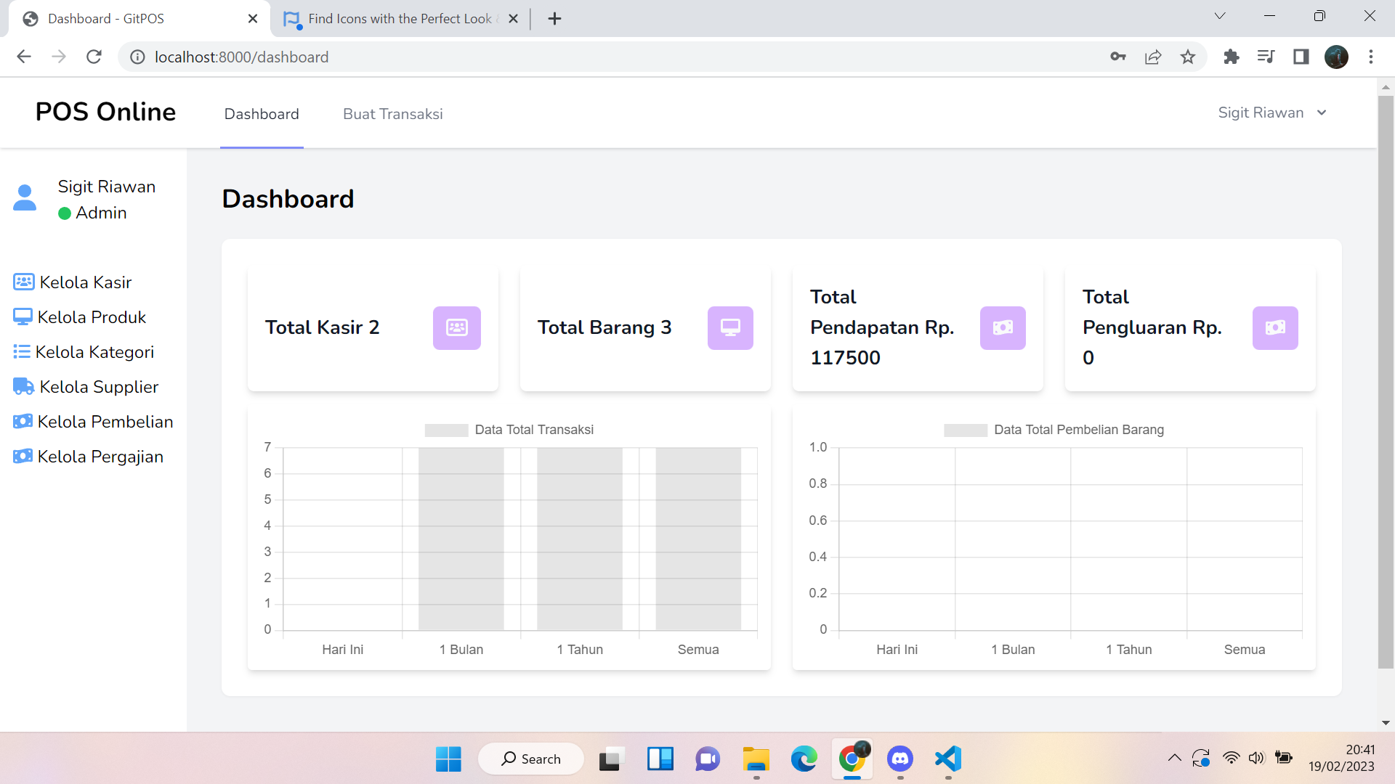This screenshot has width=1395, height=784.
Task: Open the media control icon in toolbar
Action: click(1266, 57)
